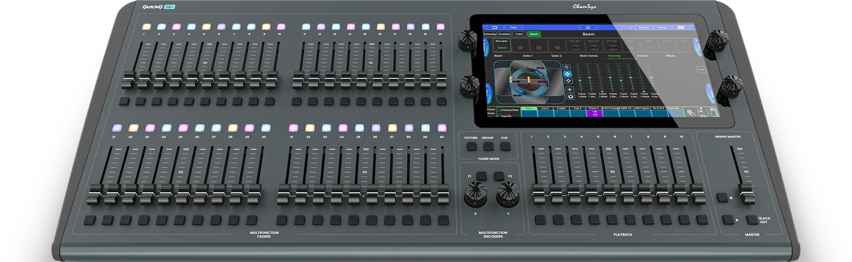Tap the back arrow button on the touchscreen
This screenshot has width=852, height=262.
tap(495, 28)
